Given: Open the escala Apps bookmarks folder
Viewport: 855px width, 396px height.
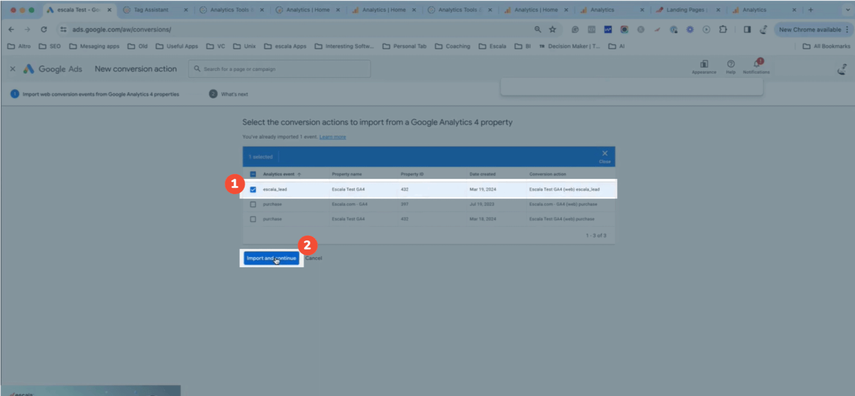Looking at the screenshot, I should point(285,46).
